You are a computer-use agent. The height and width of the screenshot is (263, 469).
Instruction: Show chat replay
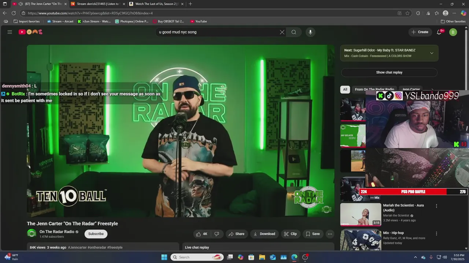[389, 72]
